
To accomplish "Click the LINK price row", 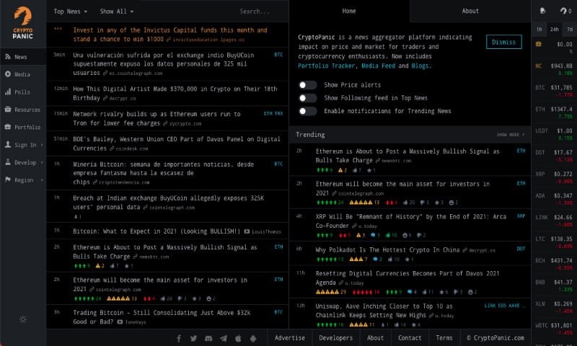I will pos(554,220).
